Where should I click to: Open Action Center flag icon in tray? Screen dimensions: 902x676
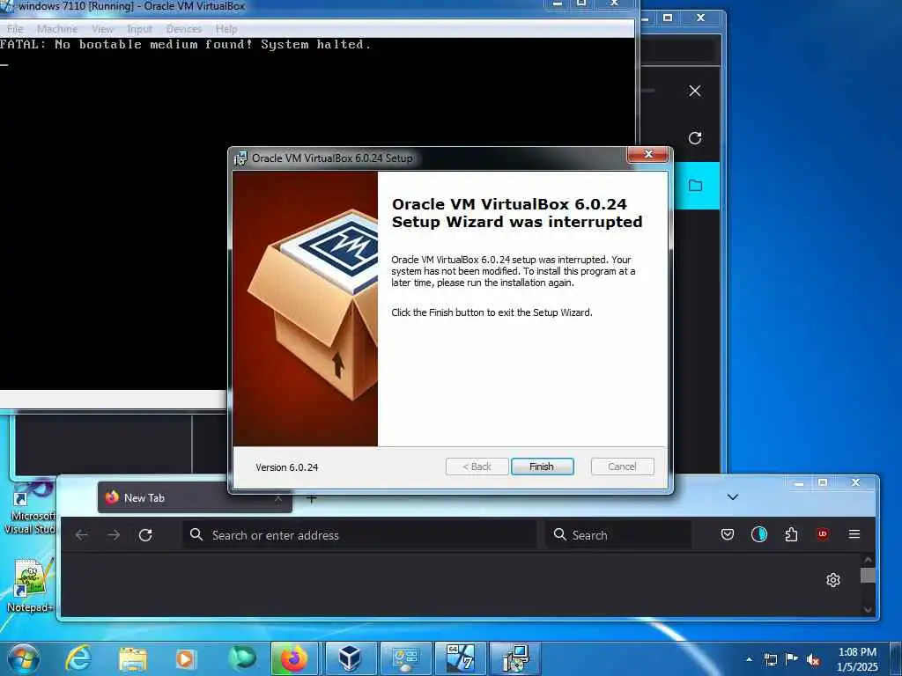click(x=792, y=659)
